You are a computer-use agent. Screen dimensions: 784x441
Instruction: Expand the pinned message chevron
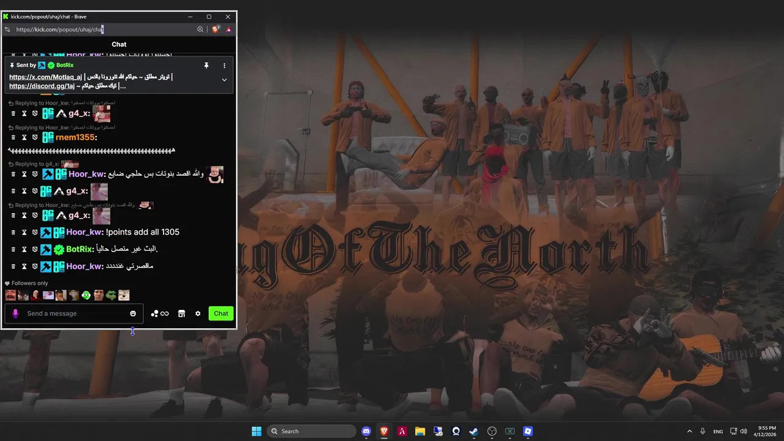point(224,80)
